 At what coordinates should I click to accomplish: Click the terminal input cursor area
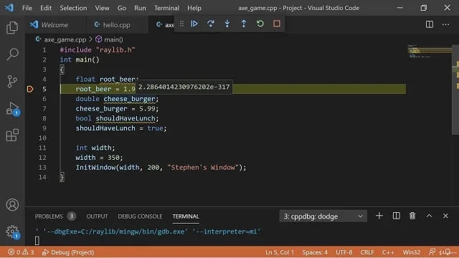37,241
